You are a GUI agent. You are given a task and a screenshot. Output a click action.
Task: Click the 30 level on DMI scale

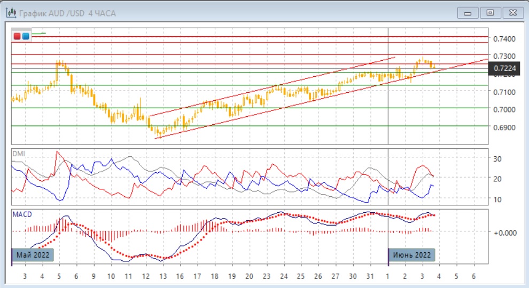(497, 158)
